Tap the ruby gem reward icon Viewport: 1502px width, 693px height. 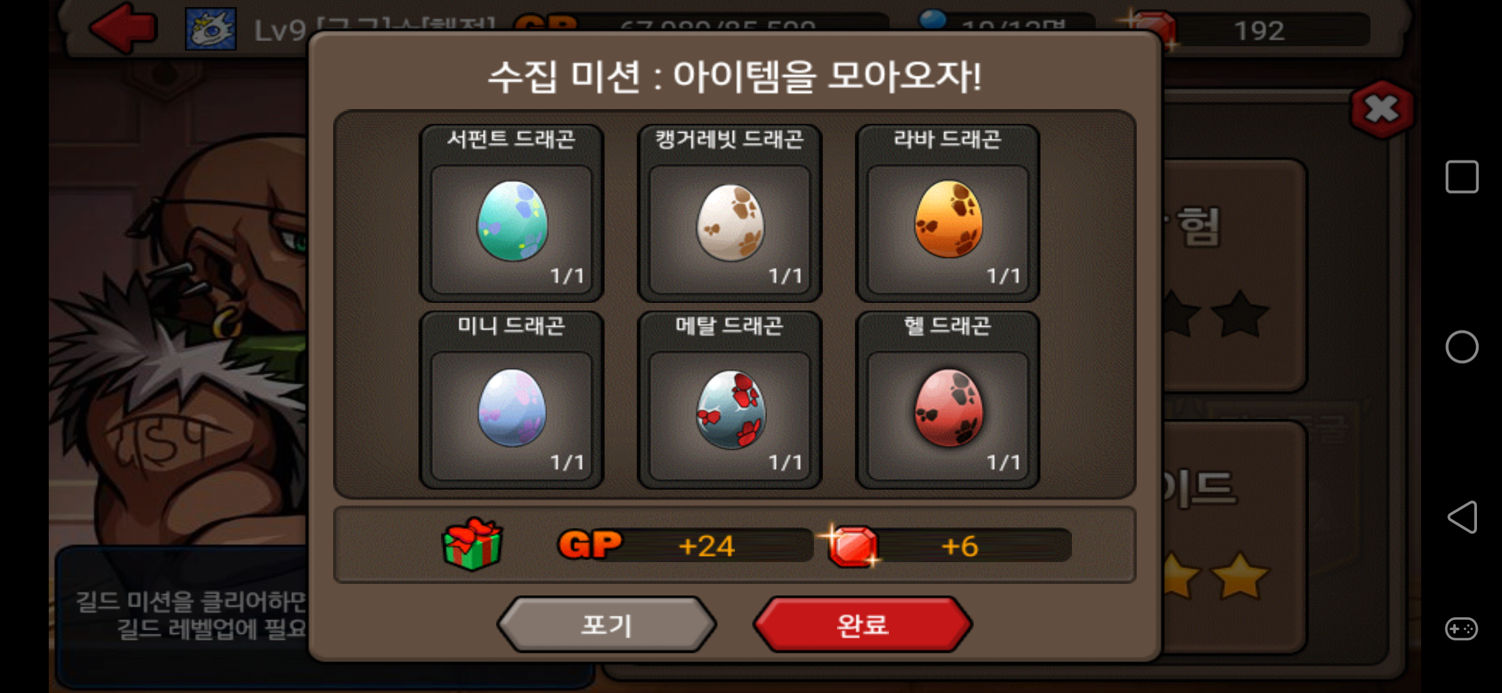[851, 545]
